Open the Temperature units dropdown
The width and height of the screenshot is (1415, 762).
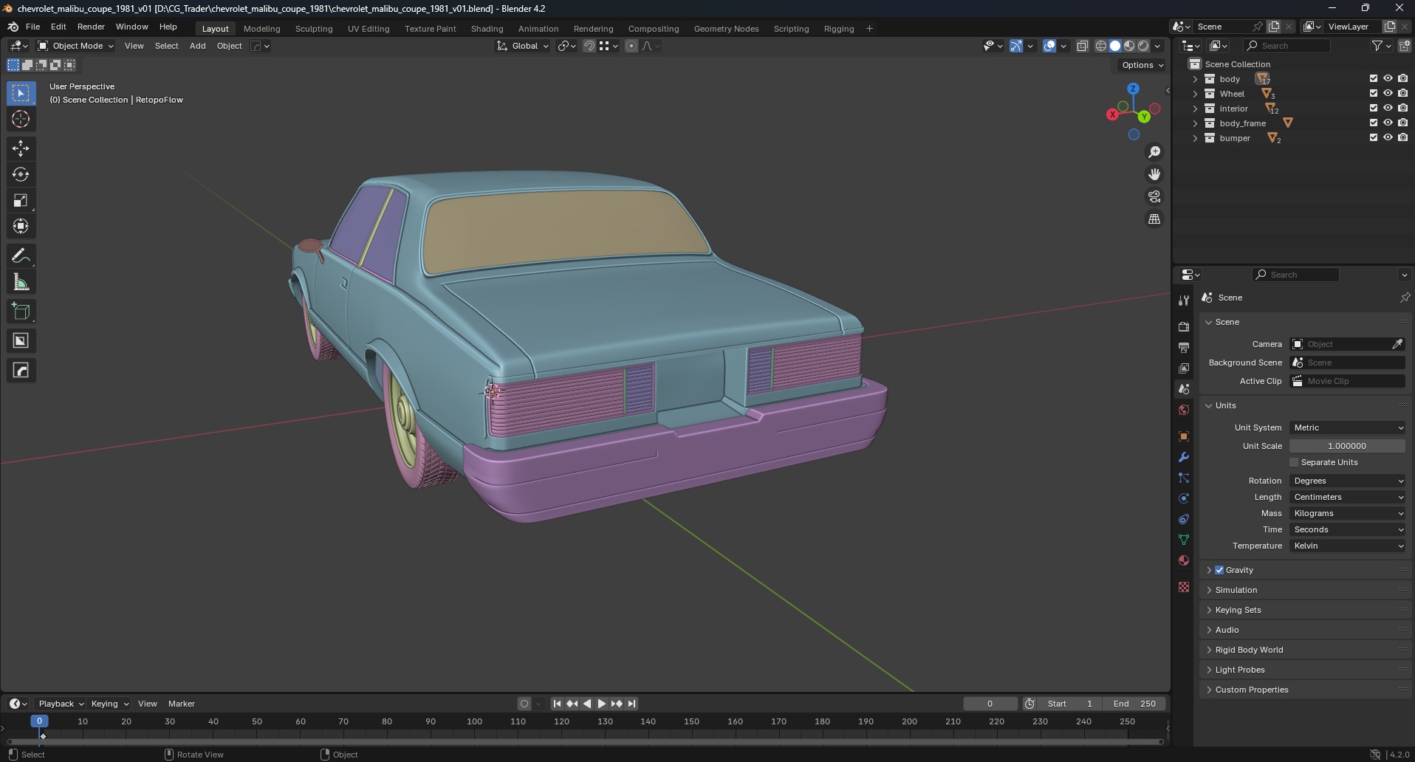pyautogui.click(x=1348, y=546)
